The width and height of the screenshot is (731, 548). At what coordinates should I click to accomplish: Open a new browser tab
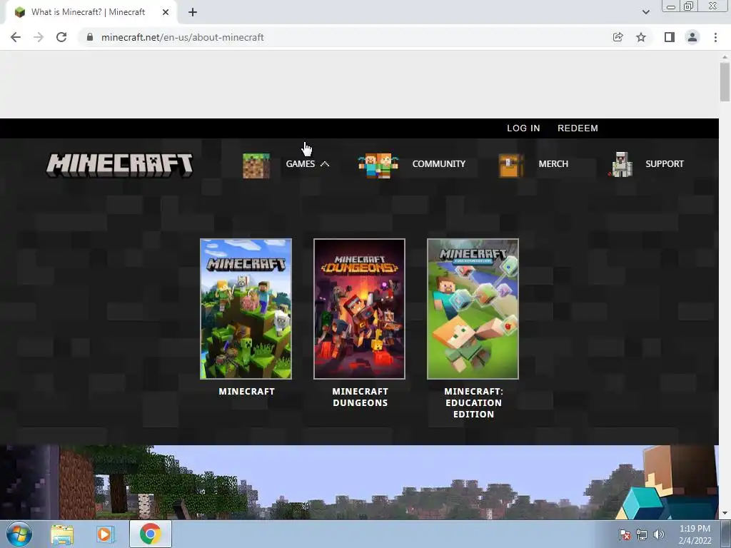(x=193, y=12)
